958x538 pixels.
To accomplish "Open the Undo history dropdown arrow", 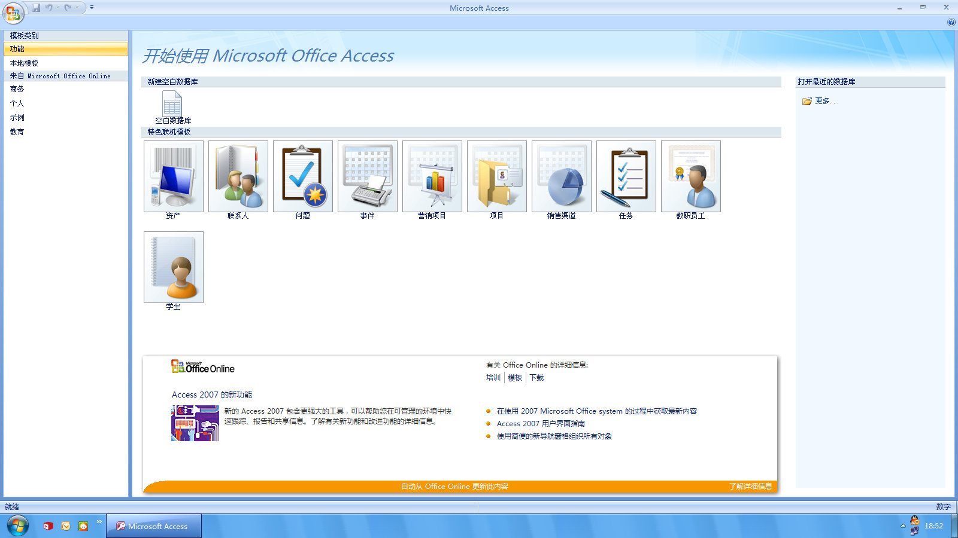I will pos(57,8).
